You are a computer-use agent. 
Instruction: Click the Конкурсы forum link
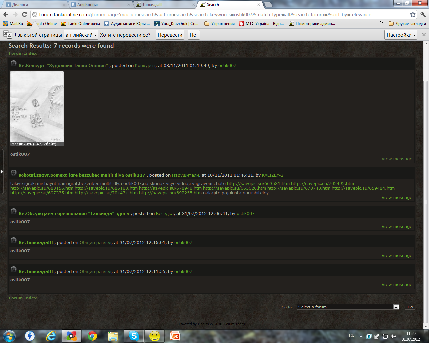[x=145, y=66]
